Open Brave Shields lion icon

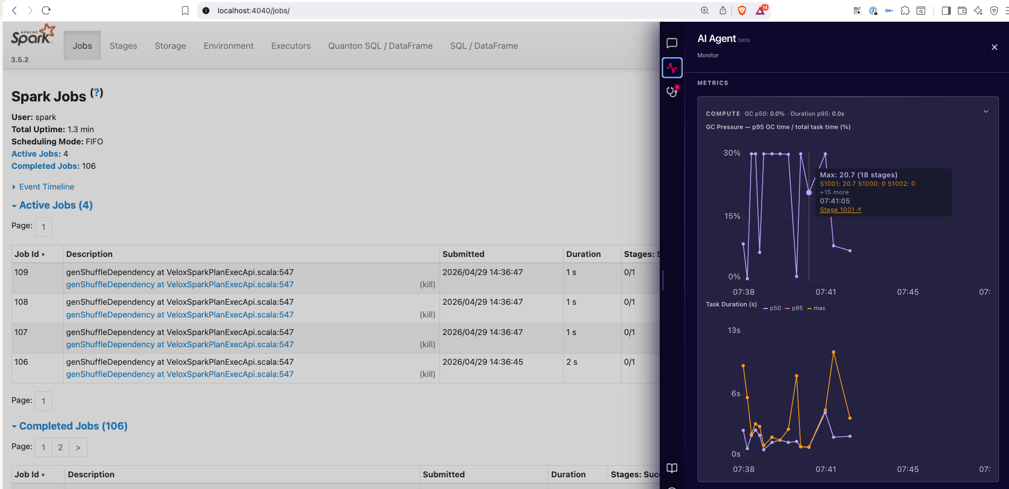(742, 11)
